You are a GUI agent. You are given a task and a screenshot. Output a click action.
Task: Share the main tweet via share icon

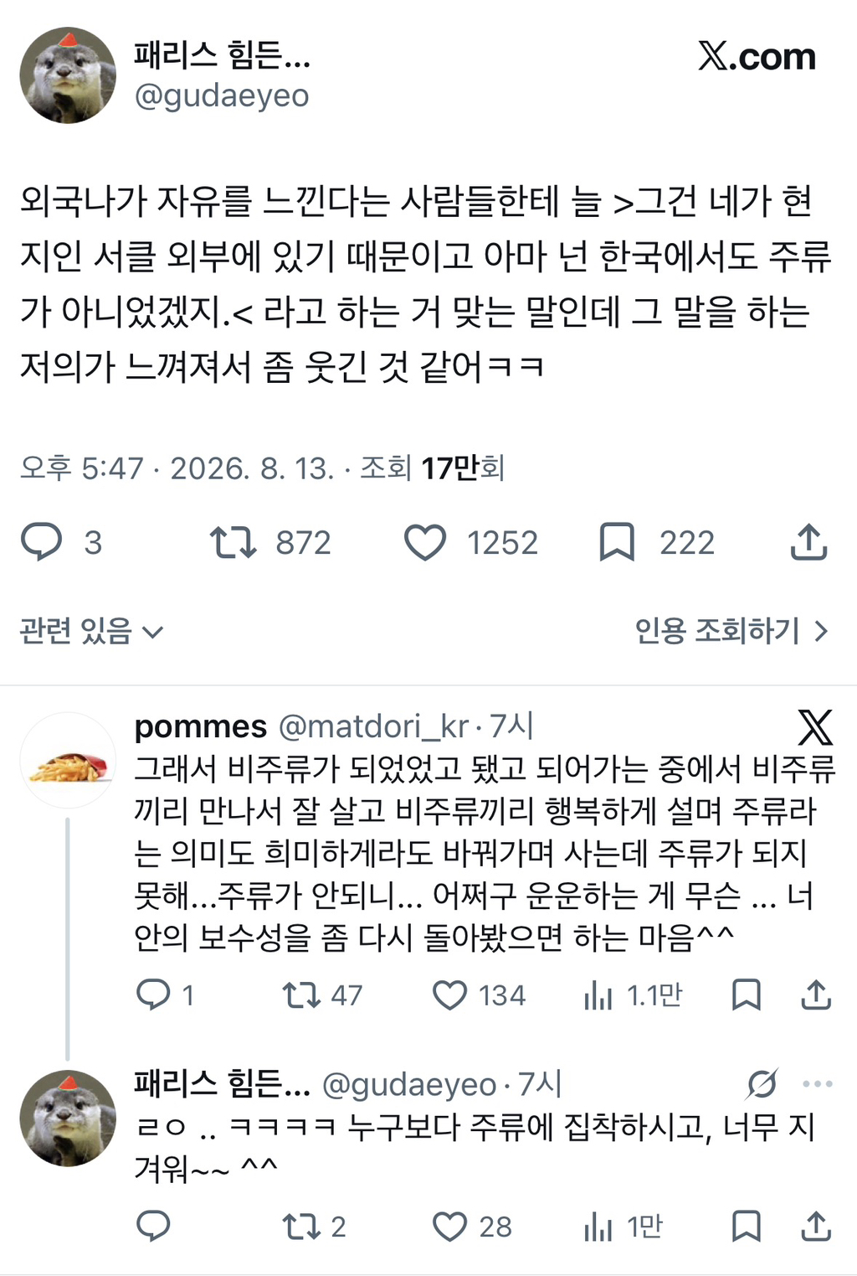click(808, 542)
